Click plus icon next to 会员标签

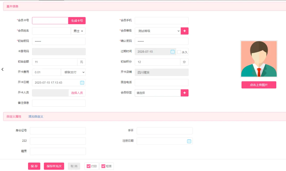tap(185, 93)
